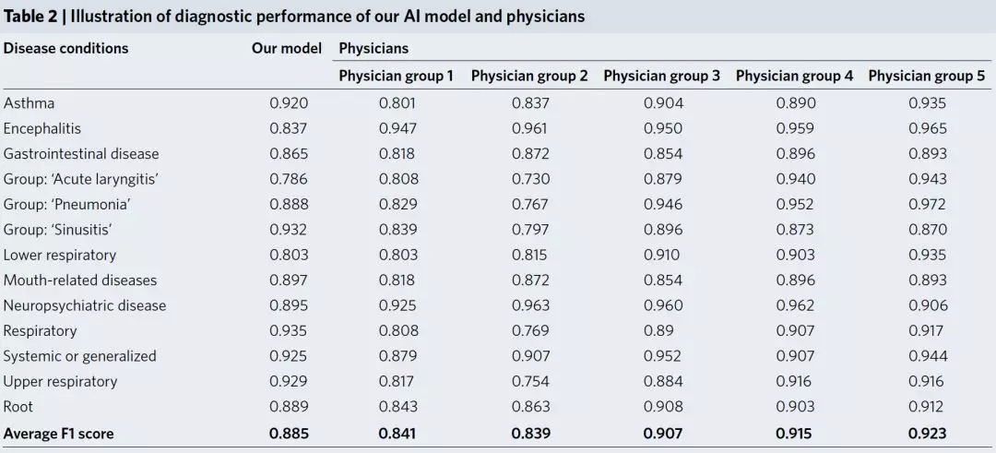Select the Group: 'Pneumonia' row label
This screenshot has width=996, height=453.
[66, 204]
